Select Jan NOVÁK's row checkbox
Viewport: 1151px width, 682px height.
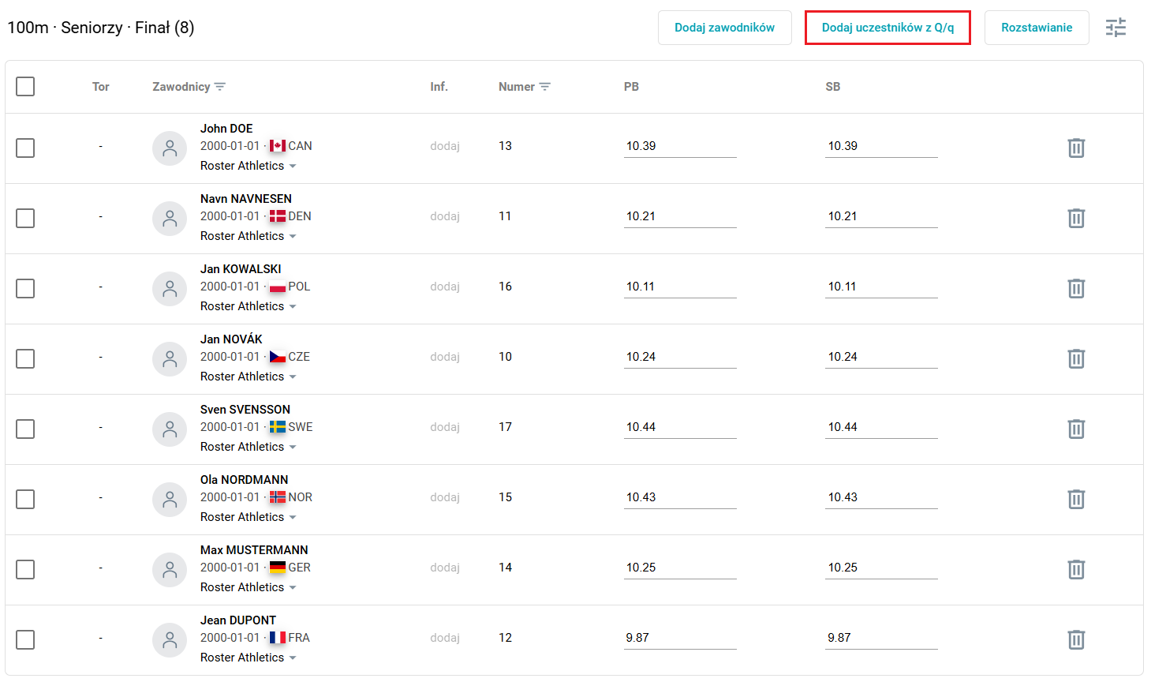click(25, 358)
